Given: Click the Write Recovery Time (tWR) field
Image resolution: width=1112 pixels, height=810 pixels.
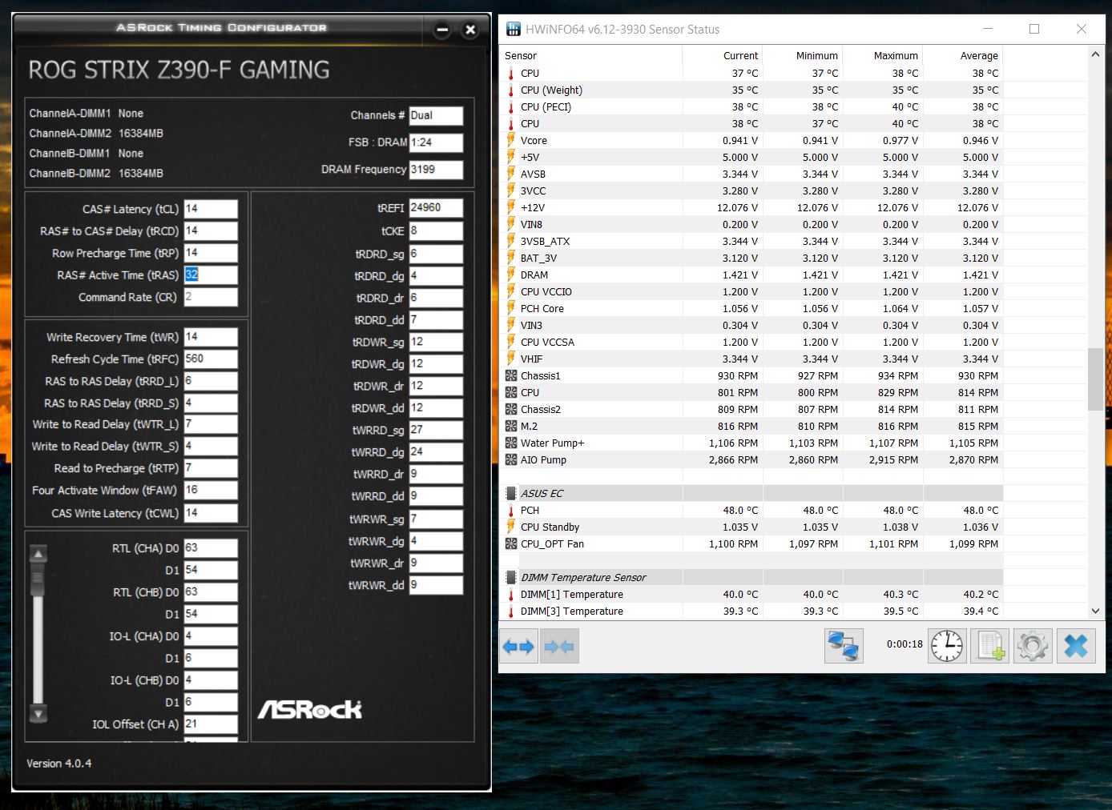Looking at the screenshot, I should [211, 337].
